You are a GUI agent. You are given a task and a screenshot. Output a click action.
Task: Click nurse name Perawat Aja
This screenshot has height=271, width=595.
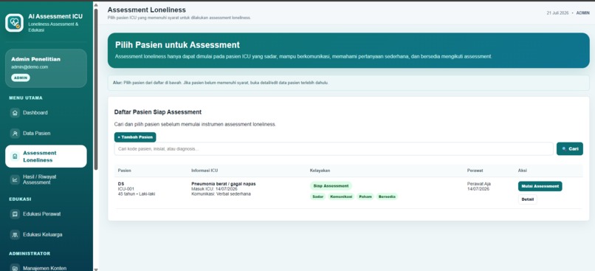pyautogui.click(x=479, y=184)
